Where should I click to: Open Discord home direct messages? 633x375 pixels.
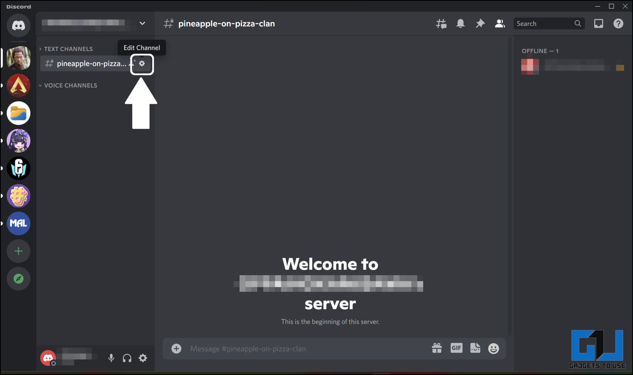[x=19, y=25]
